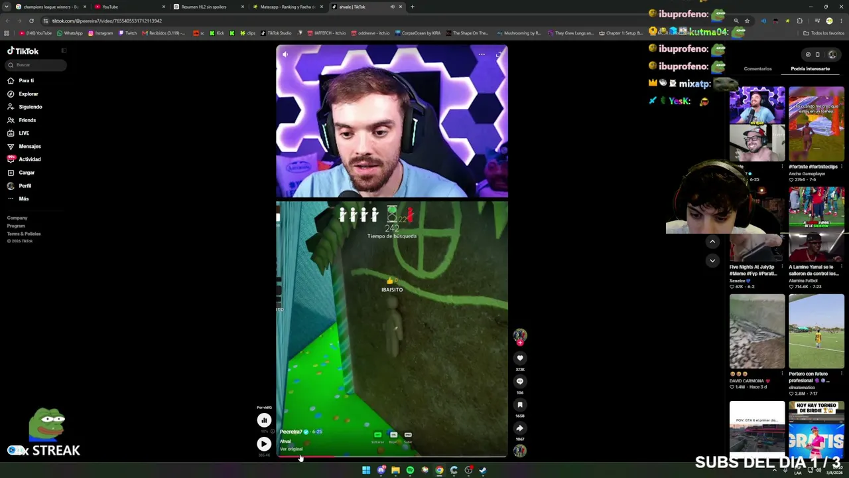Screen dimensions: 849x478
Task: Seek within the red video progress bar
Action: pyautogui.click(x=392, y=457)
